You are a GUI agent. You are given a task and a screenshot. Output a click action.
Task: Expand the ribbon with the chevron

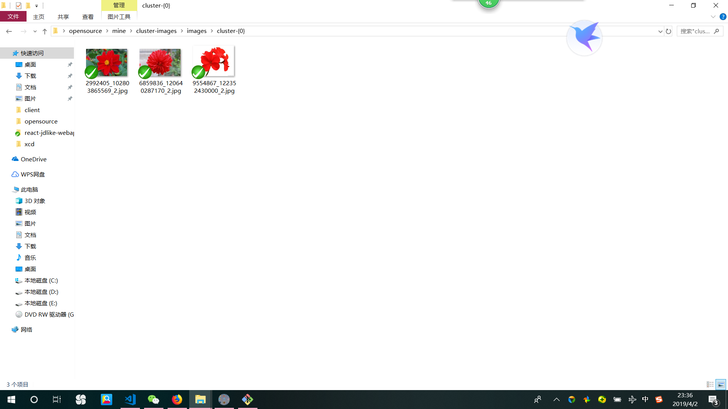pyautogui.click(x=713, y=17)
